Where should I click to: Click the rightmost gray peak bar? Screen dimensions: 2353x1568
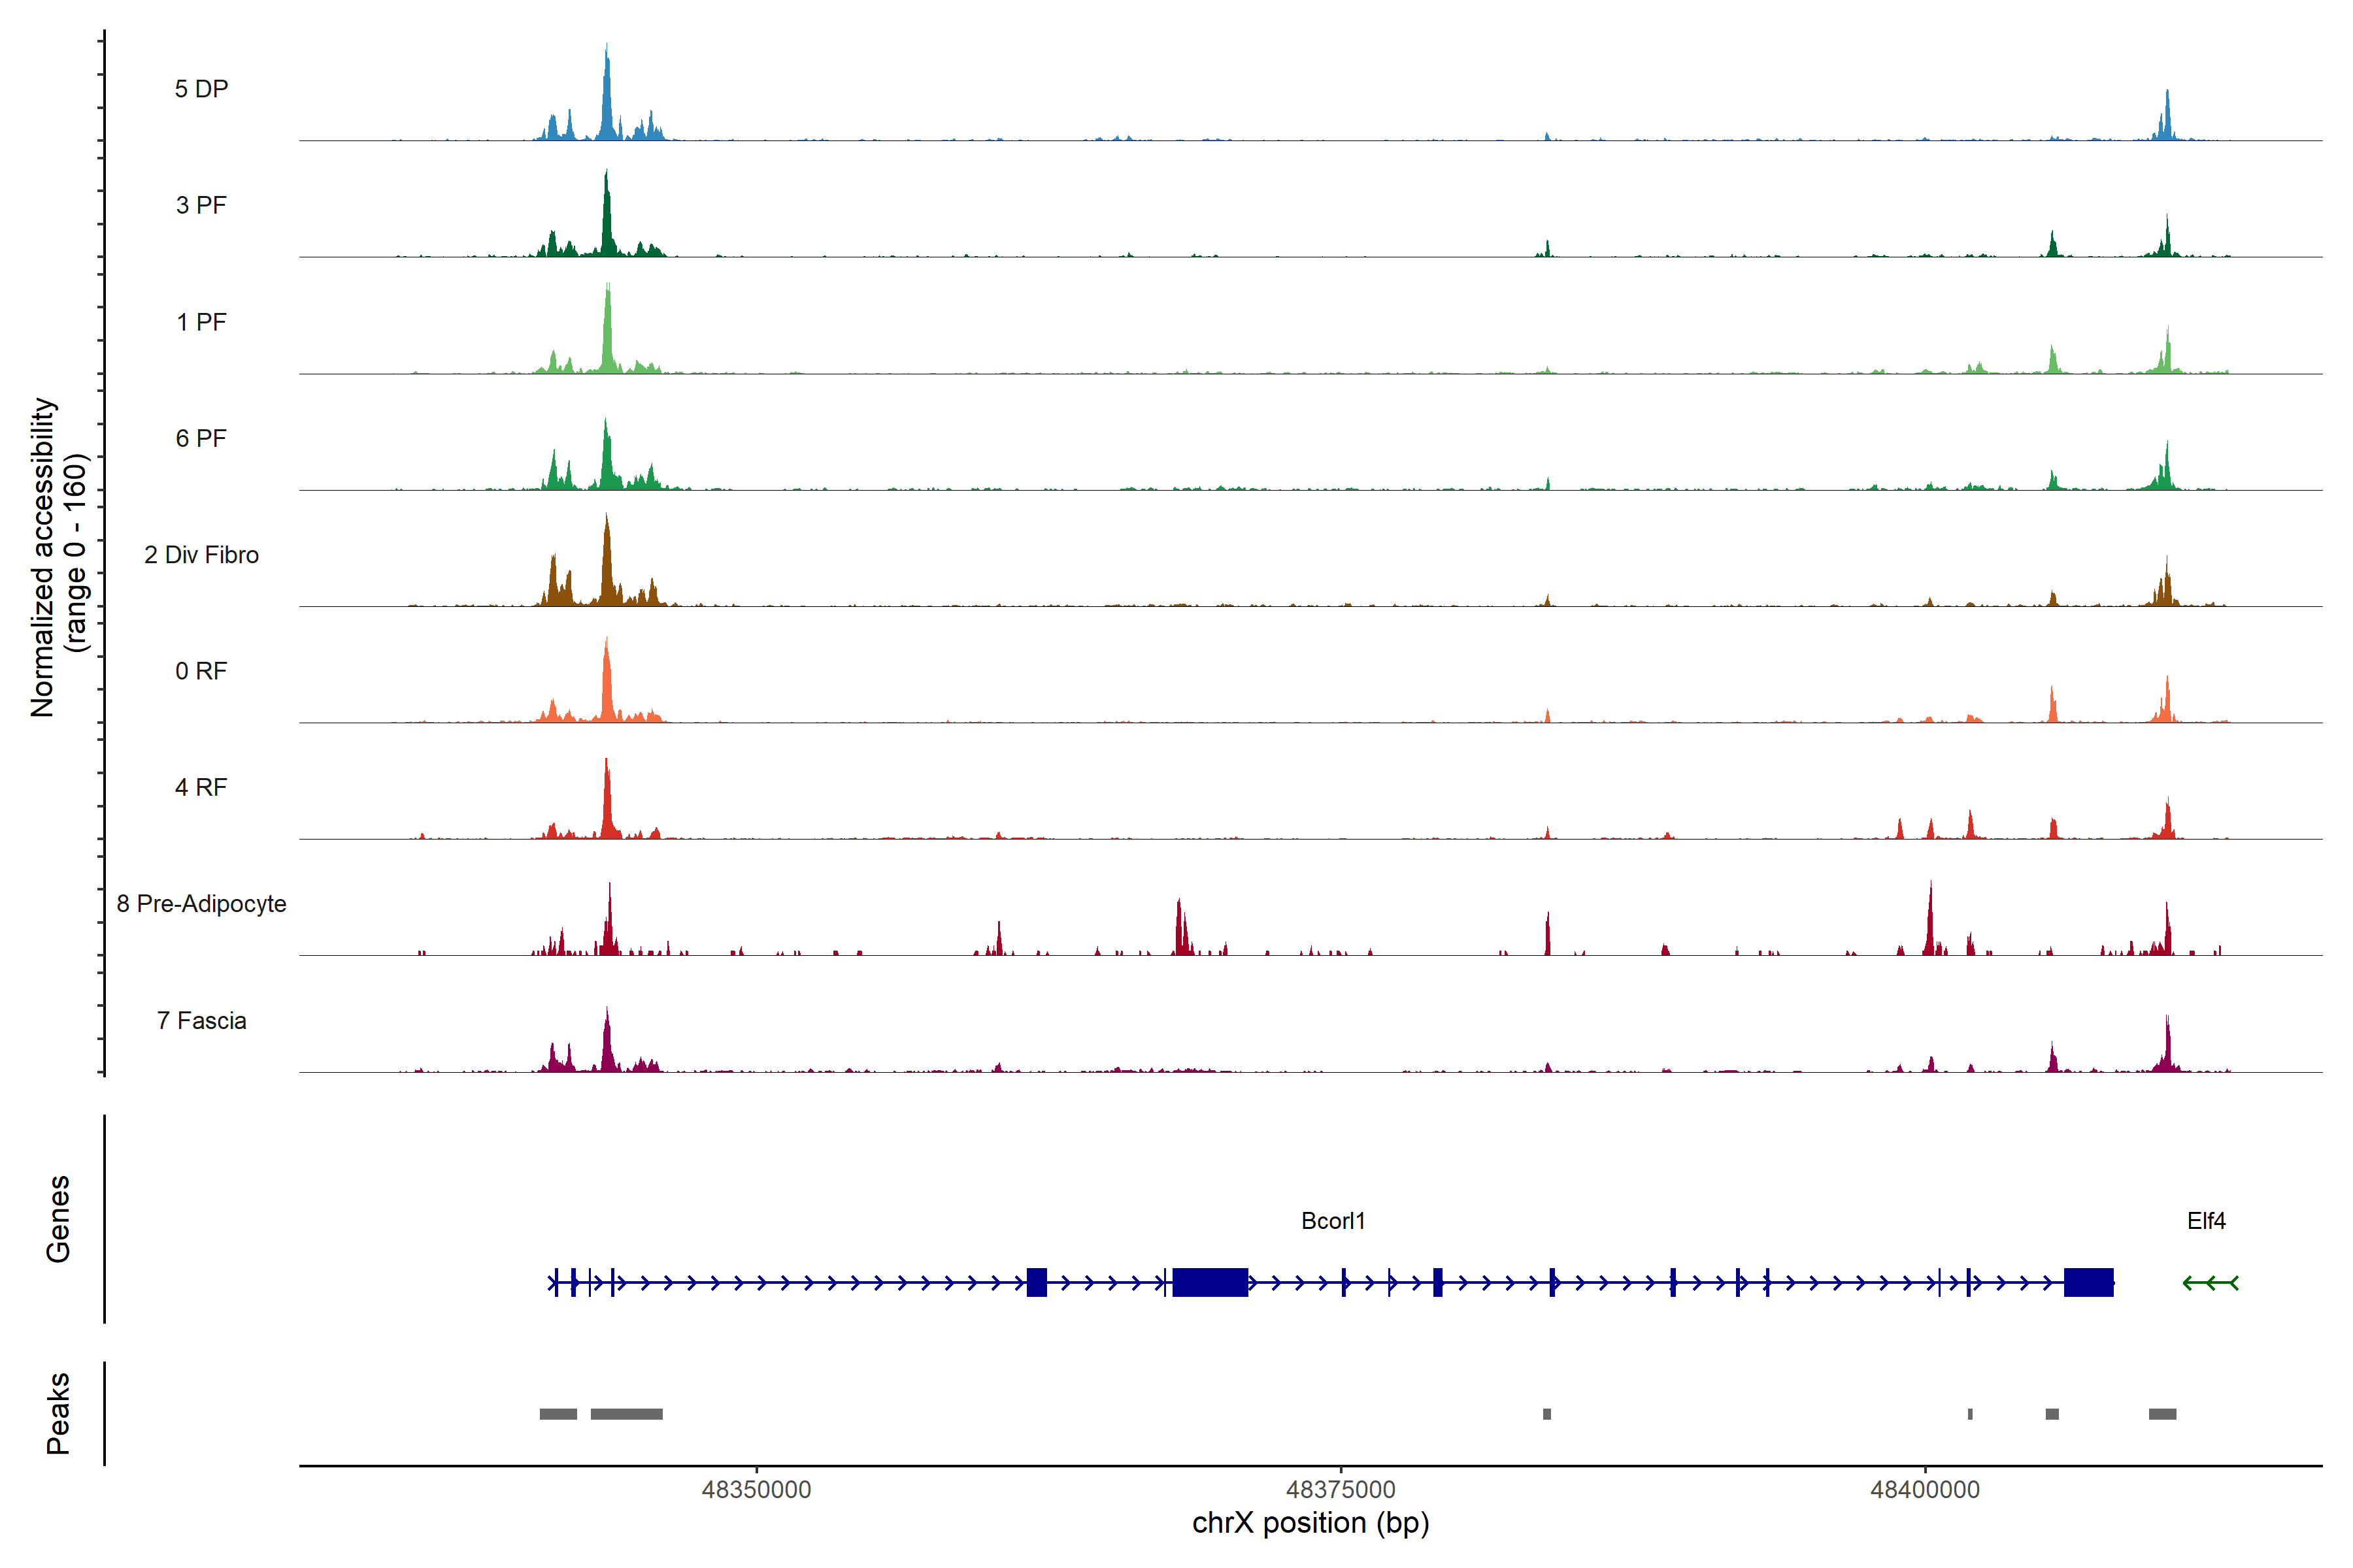[2162, 1414]
